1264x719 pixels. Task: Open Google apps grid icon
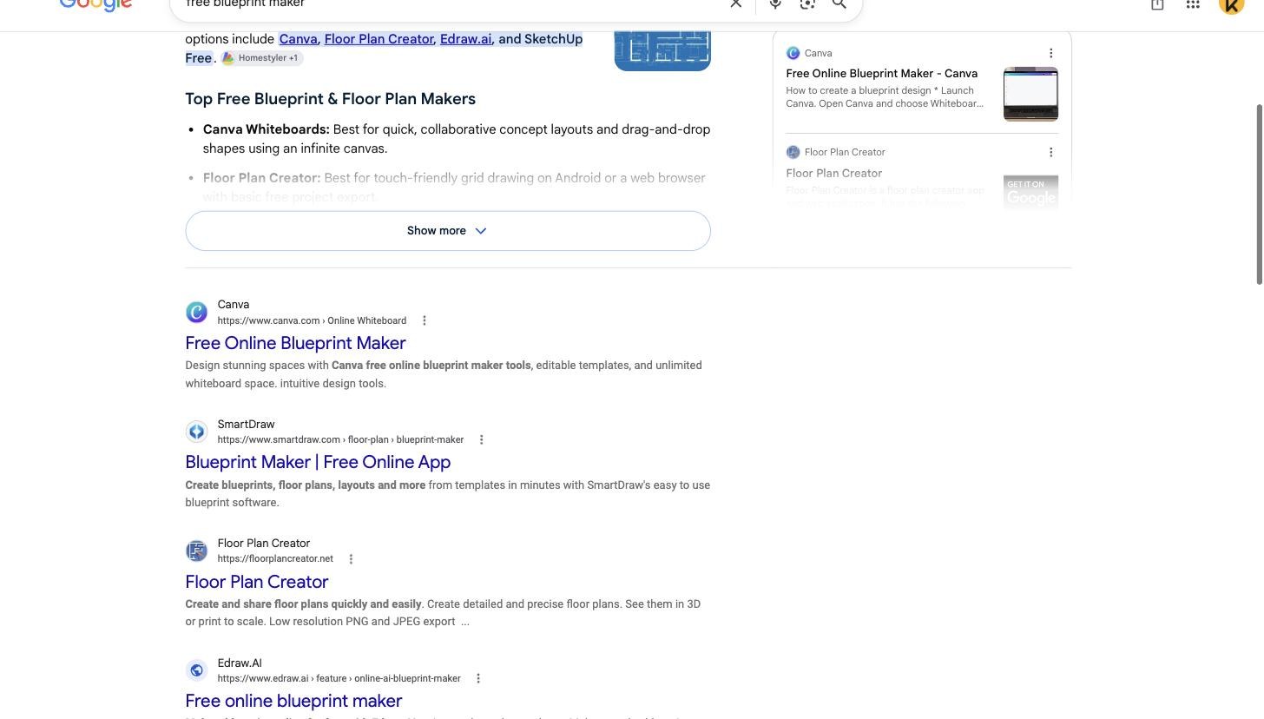(1193, 4)
